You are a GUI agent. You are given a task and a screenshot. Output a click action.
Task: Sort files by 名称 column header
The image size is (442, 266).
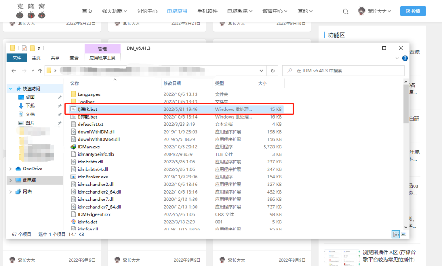click(x=74, y=84)
